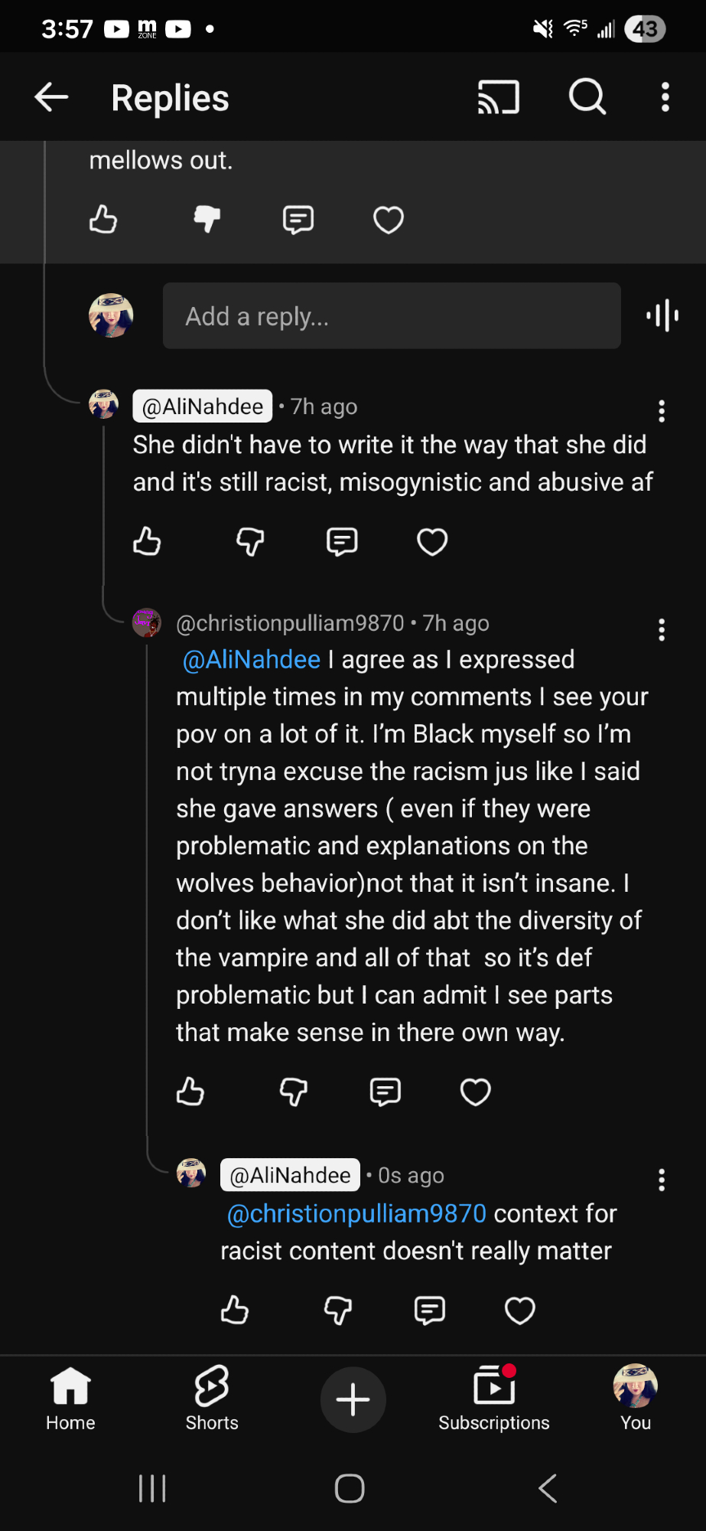706x1531 pixels.
Task: Tap the voice reply waveform icon
Action: (x=662, y=315)
